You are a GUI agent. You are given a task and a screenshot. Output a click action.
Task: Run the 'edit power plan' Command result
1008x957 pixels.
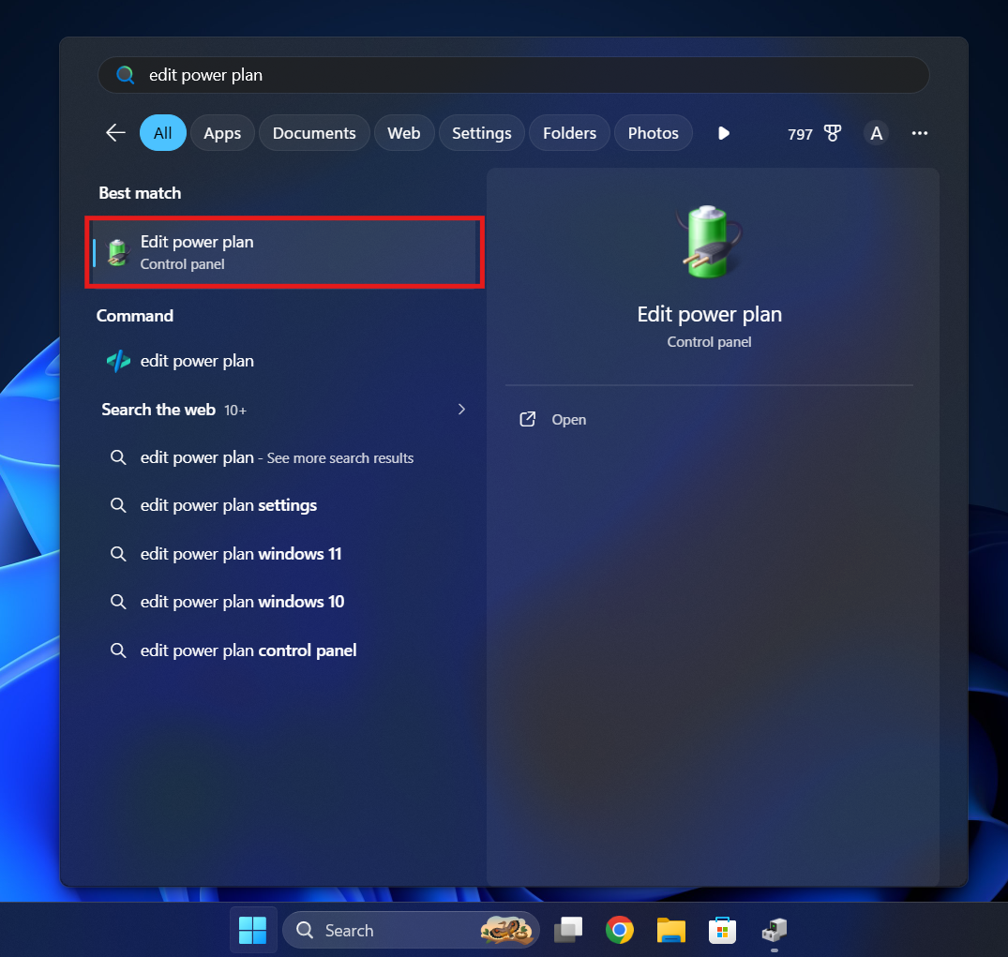(197, 361)
